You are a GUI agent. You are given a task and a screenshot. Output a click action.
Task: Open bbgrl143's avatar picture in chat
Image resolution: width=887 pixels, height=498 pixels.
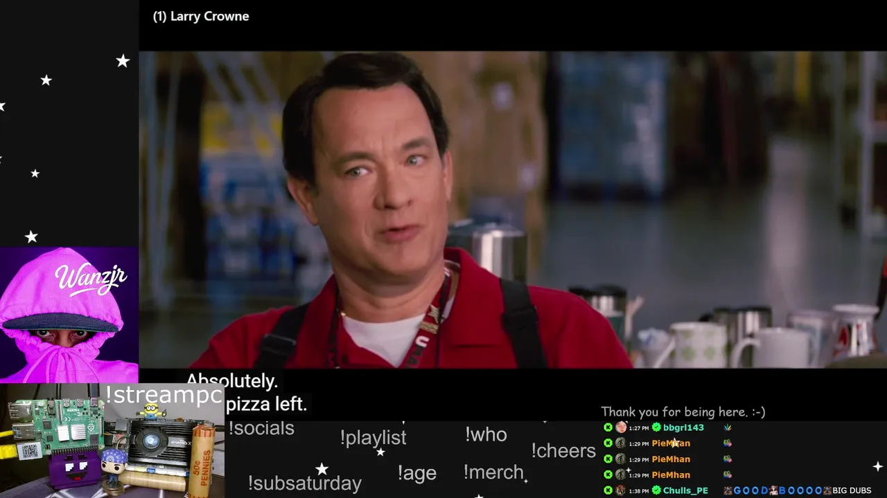[621, 427]
